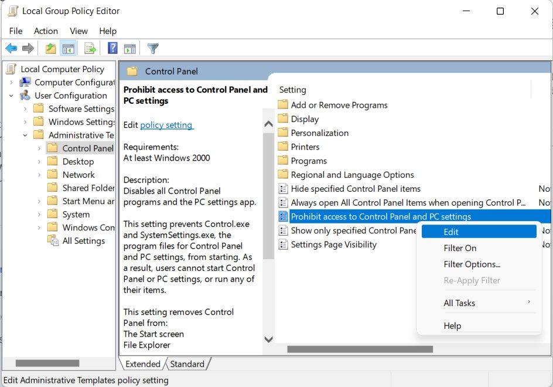Select the Shared Folders tree item
The image size is (553, 387).
[80, 188]
